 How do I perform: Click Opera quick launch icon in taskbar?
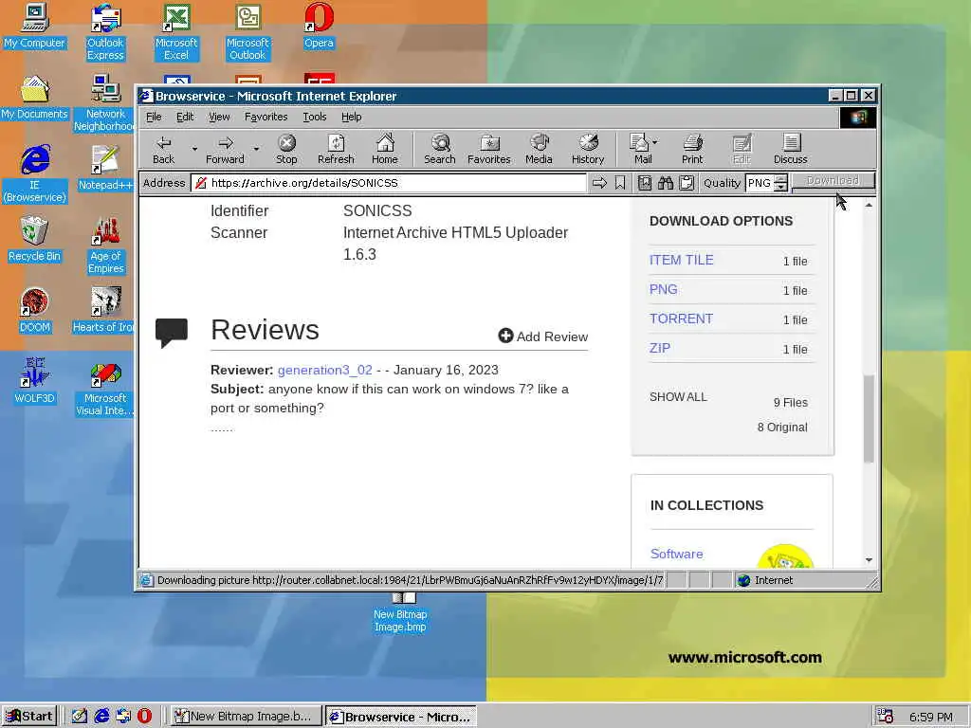tap(144, 717)
